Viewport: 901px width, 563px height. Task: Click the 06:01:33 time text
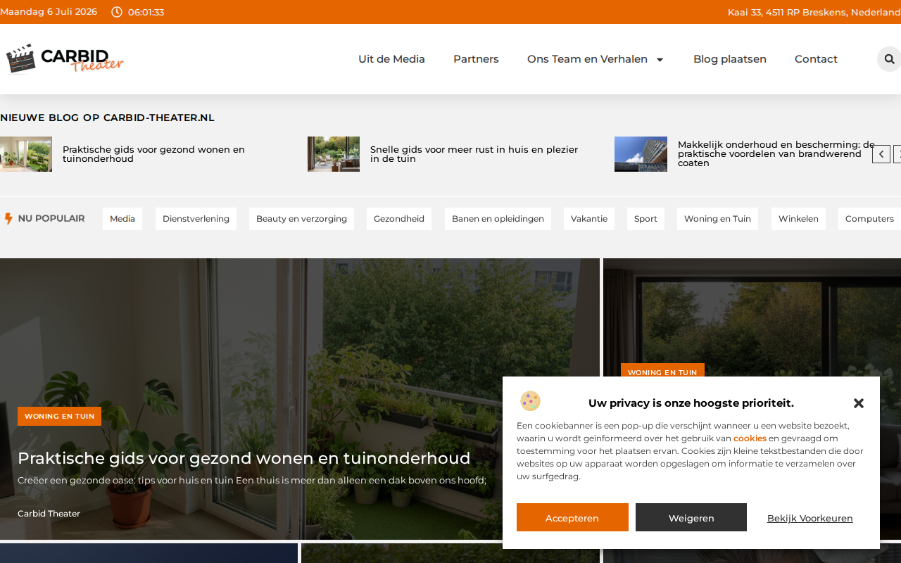[x=146, y=12]
